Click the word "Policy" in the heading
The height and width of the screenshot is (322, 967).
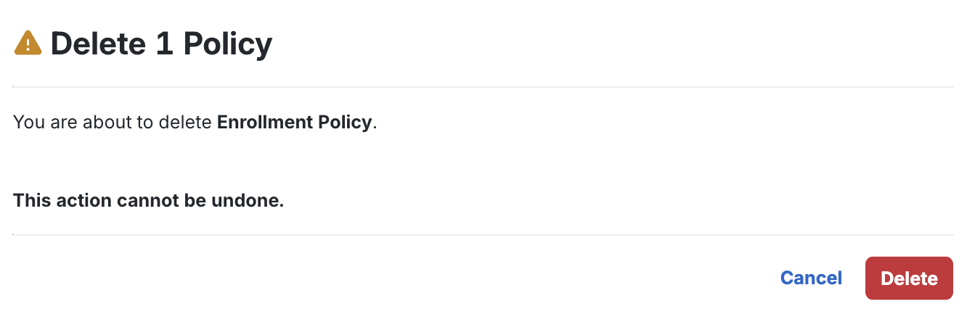[227, 44]
